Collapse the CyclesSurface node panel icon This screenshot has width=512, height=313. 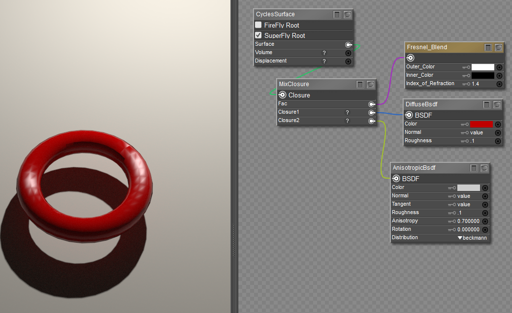337,14
